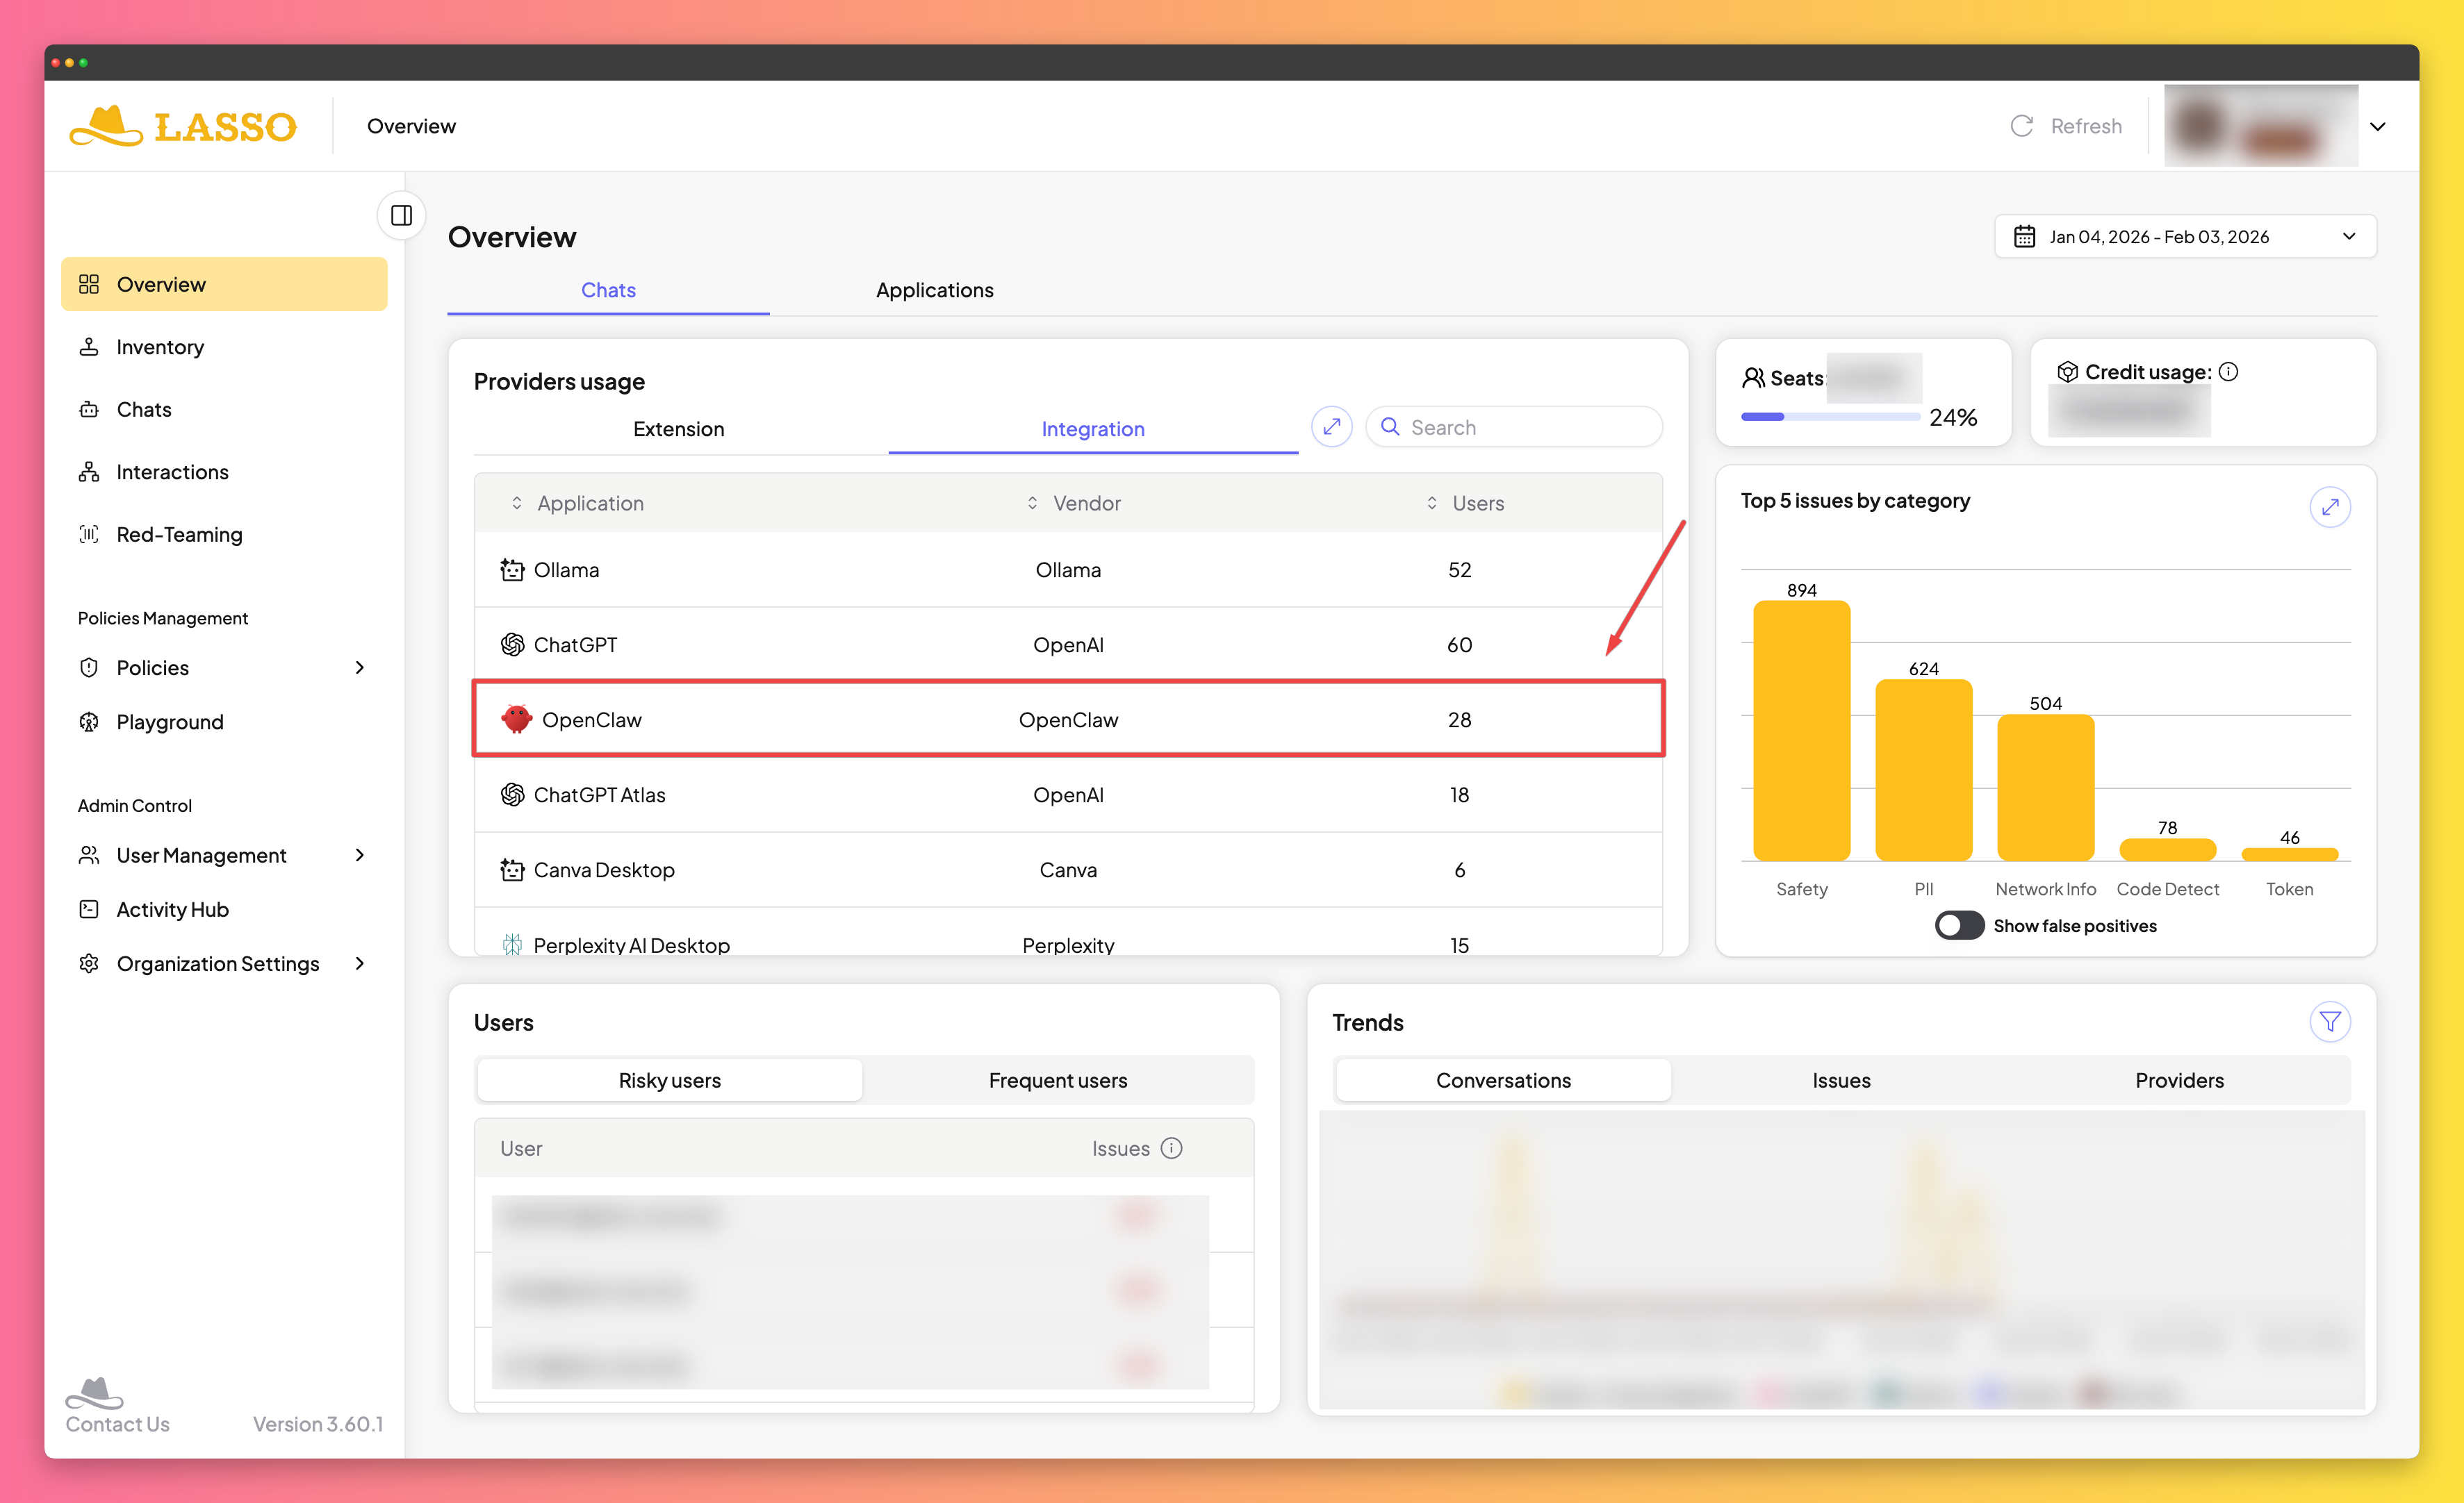Viewport: 2464px width, 1503px height.
Task: Click the Issues column info icon
Action: [x=1171, y=1148]
